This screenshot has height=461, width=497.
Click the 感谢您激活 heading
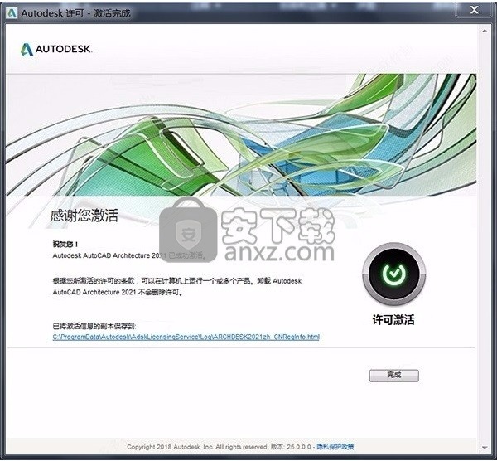(84, 216)
